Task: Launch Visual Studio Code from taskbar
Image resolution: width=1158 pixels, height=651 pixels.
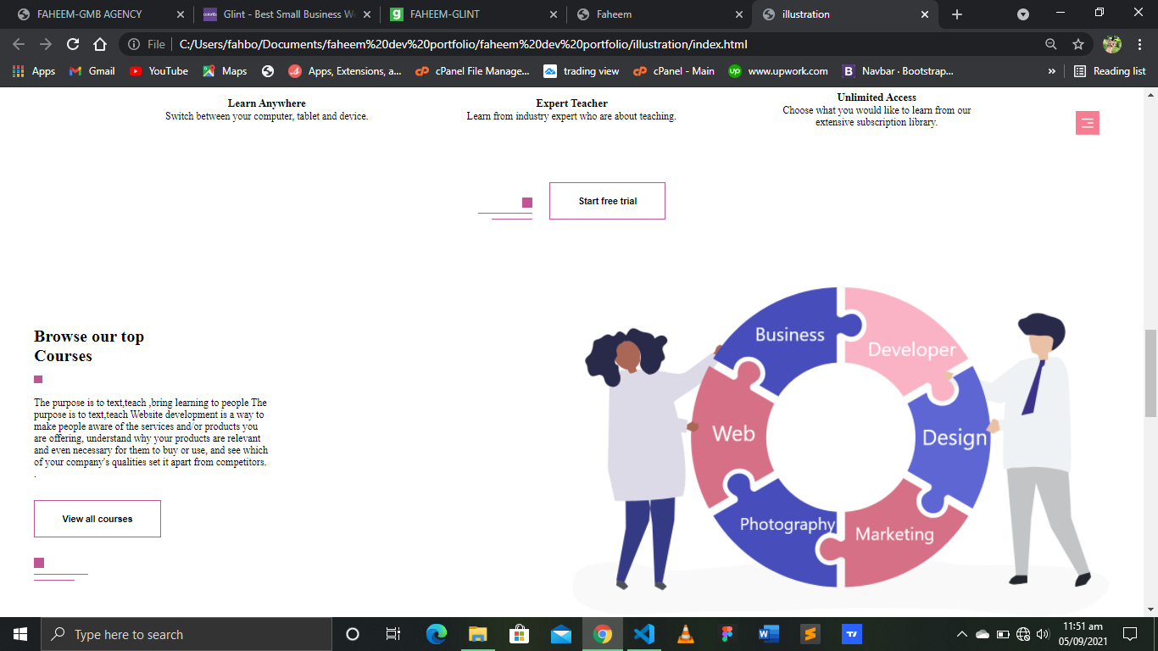Action: (643, 634)
